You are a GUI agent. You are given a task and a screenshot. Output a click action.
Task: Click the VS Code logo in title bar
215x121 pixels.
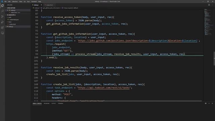2,1
